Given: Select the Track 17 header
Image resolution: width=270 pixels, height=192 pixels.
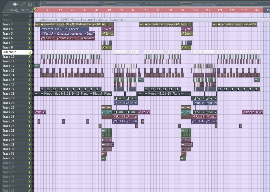Looking at the screenshot, I should point(17,89).
